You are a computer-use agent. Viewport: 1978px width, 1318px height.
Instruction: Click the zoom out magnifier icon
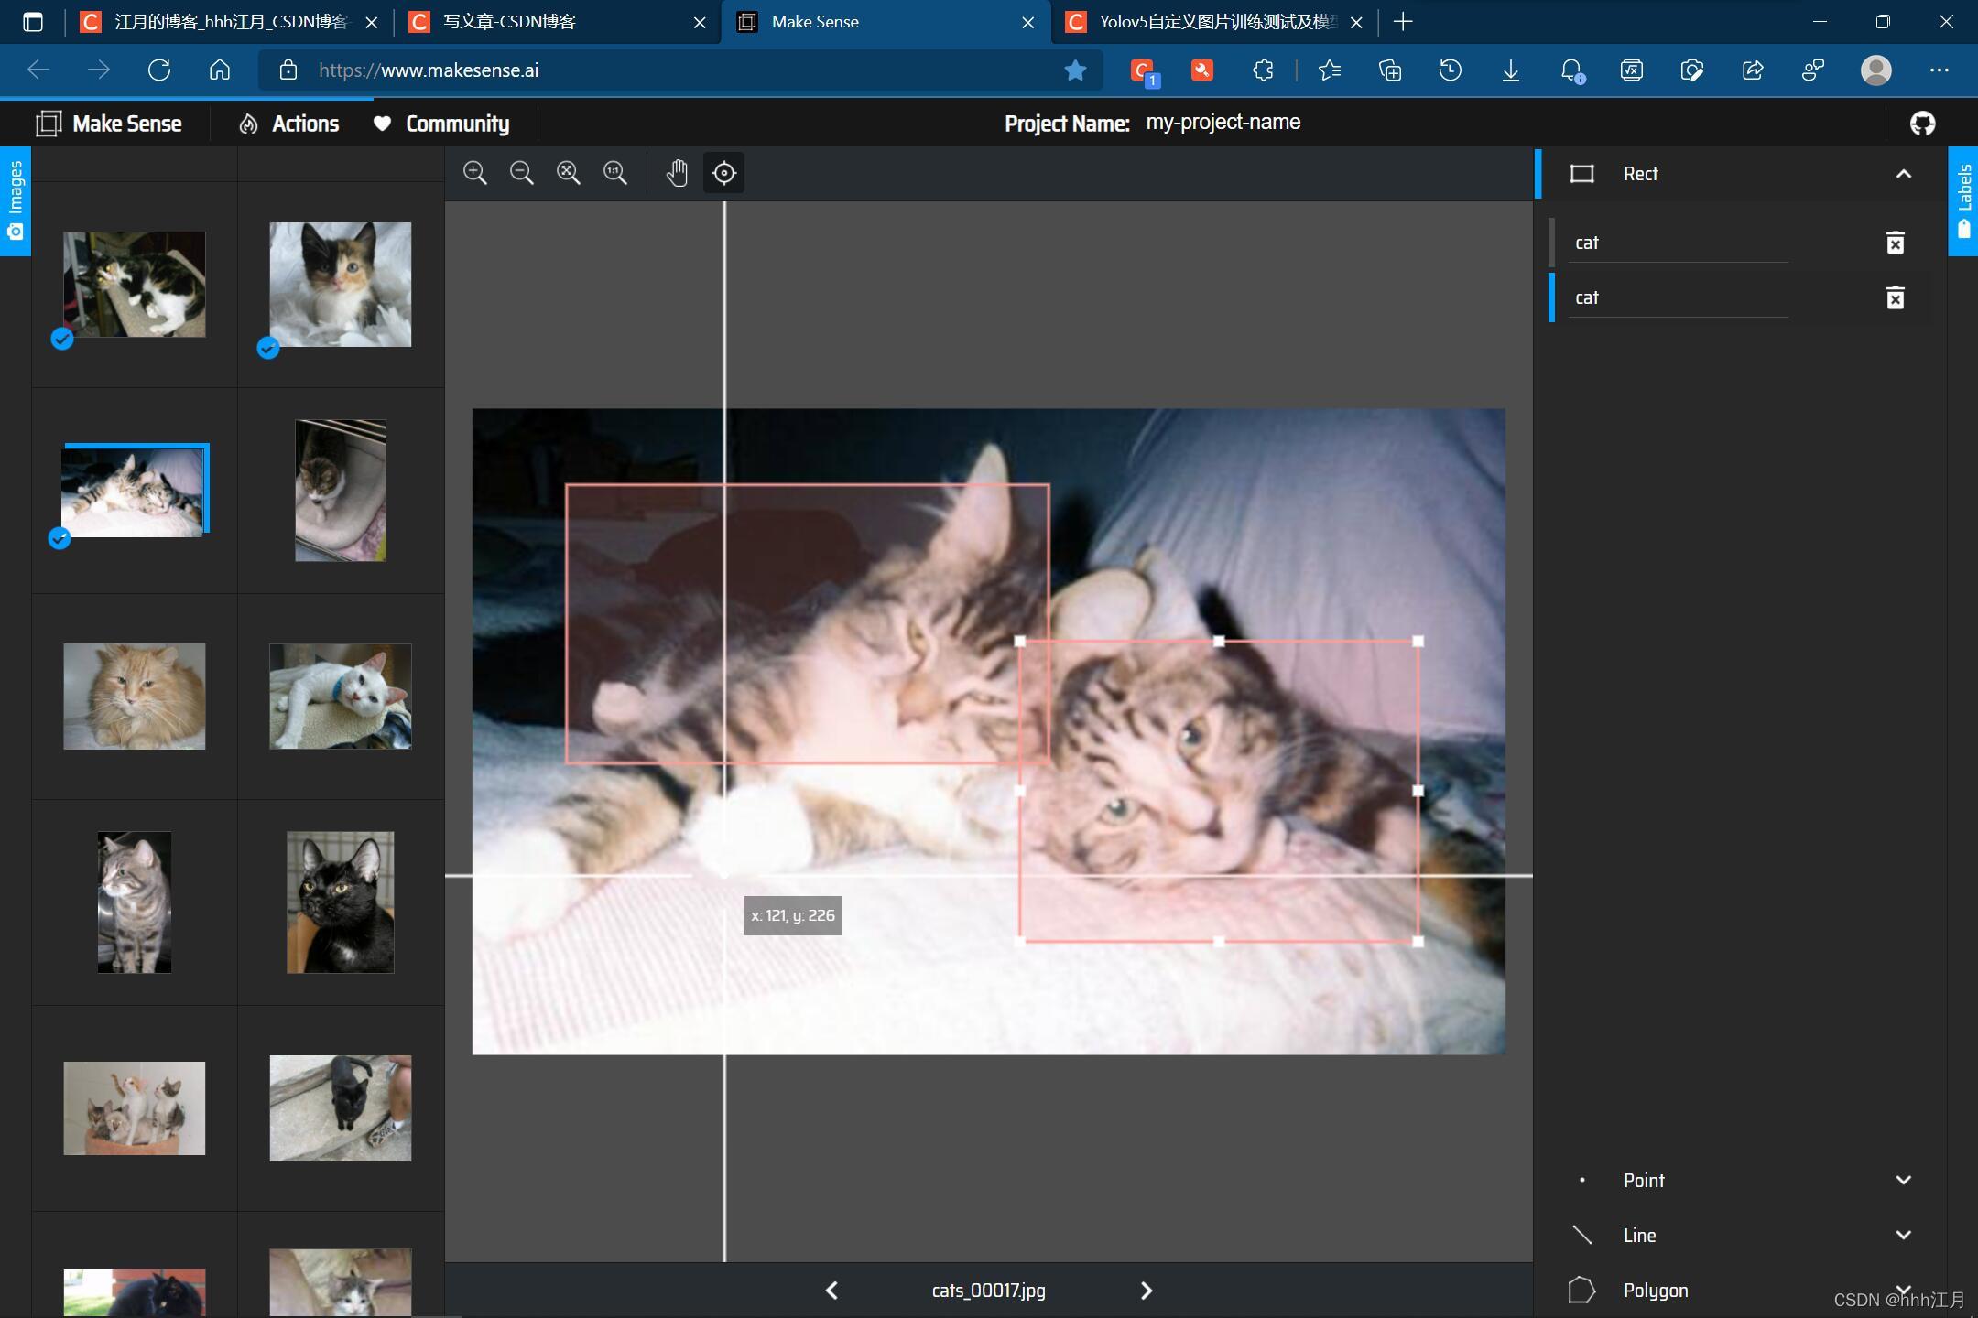click(x=521, y=173)
